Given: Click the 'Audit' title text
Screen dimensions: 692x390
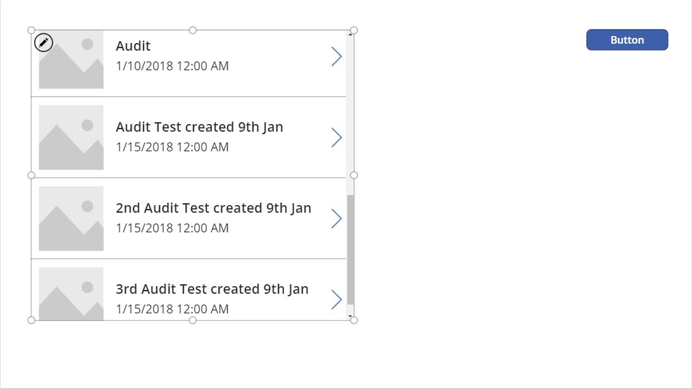Looking at the screenshot, I should coord(133,46).
